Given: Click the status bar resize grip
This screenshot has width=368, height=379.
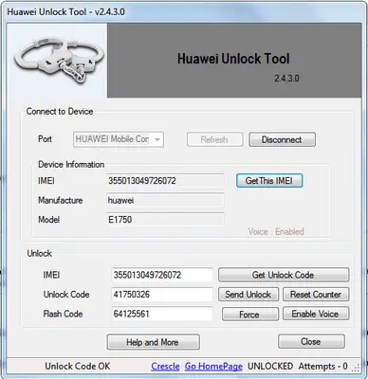Looking at the screenshot, I should coord(357,368).
